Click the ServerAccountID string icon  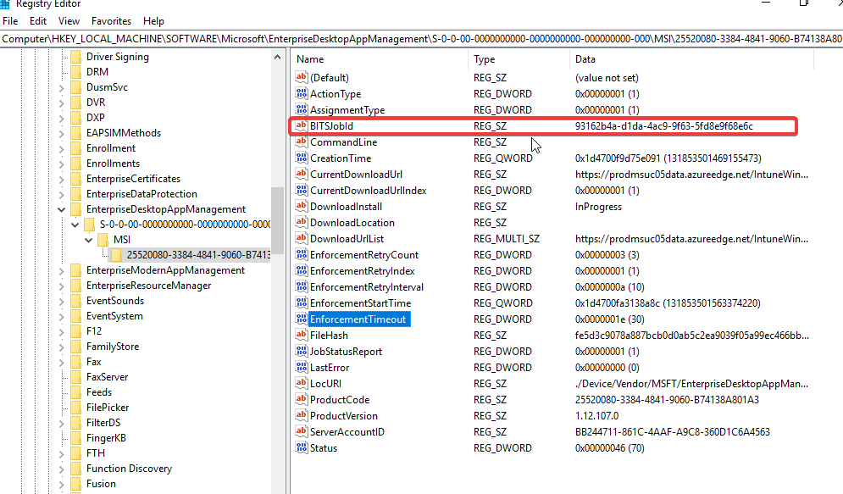pyautogui.click(x=301, y=432)
